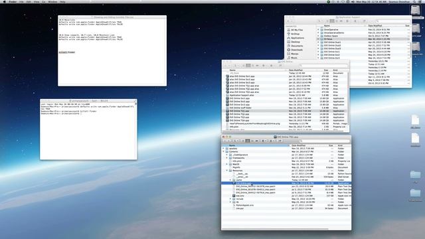Expand the _CodeSignature folder triangle

pyautogui.click(x=227, y=155)
